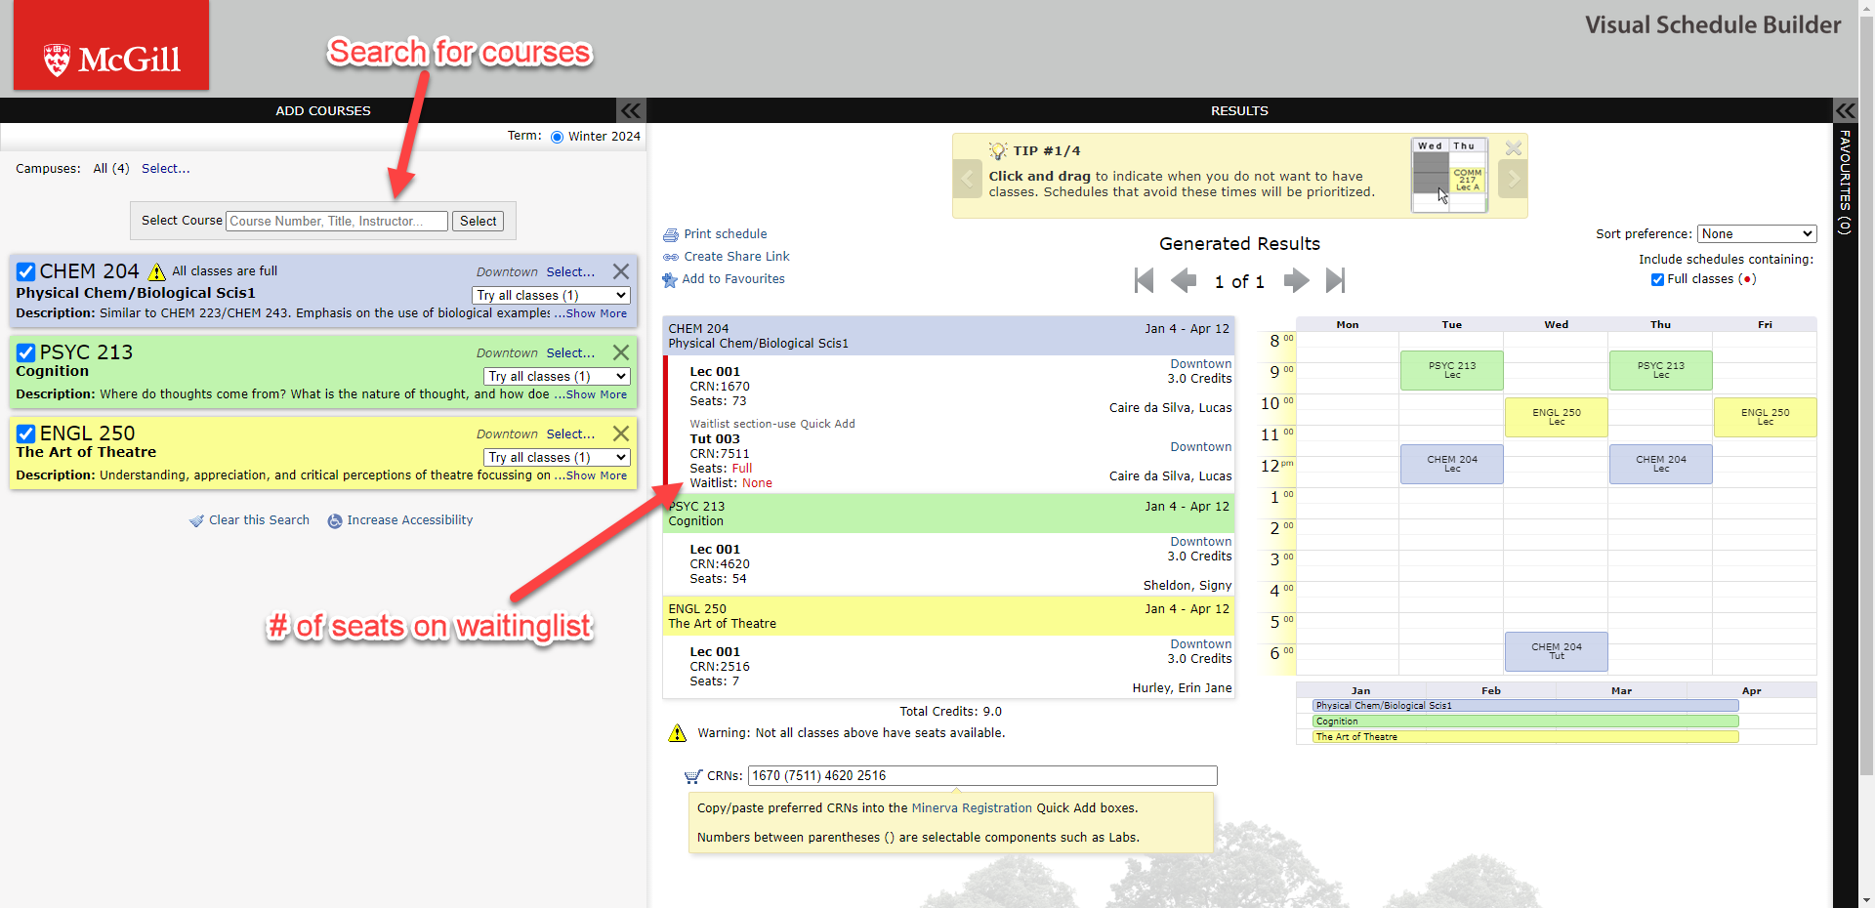1875x908 pixels.
Task: Click the CHEM 204 Tut block on Wednesday
Action: 1556,651
